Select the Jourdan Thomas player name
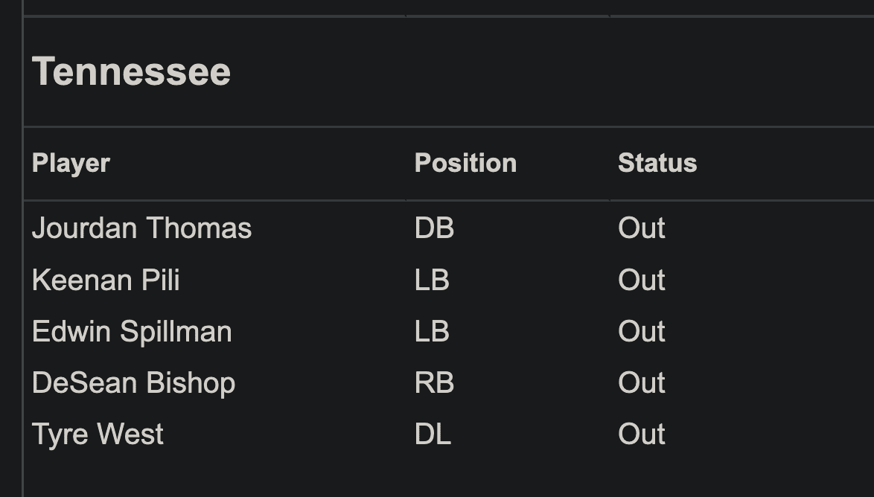Screen dimensions: 874x497 click(x=141, y=228)
